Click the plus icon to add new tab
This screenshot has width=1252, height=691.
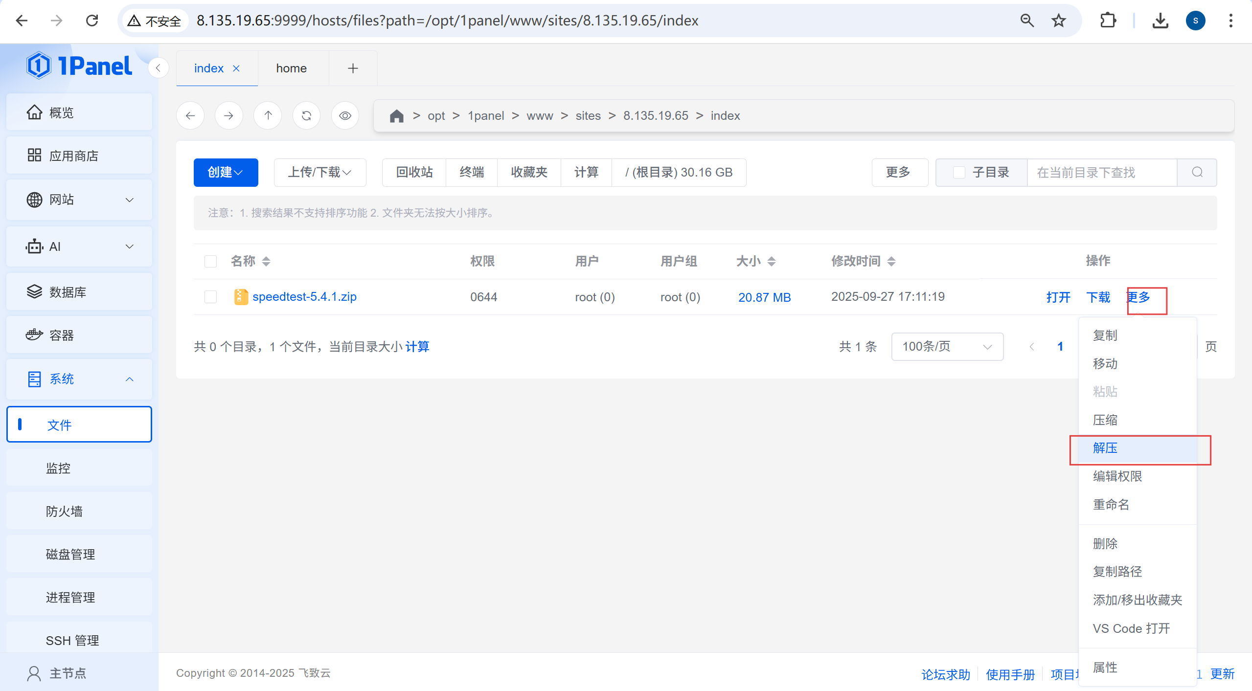(x=353, y=68)
